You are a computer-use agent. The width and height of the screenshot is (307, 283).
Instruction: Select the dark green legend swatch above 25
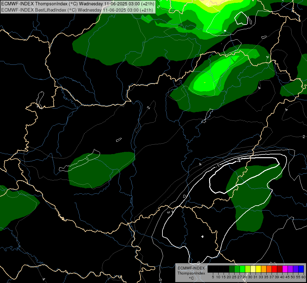[232, 269]
